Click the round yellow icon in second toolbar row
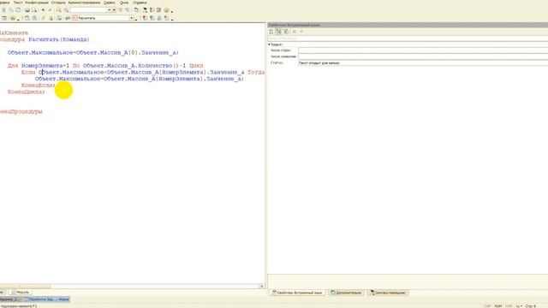The height and width of the screenshot is (308, 548). tap(13, 18)
